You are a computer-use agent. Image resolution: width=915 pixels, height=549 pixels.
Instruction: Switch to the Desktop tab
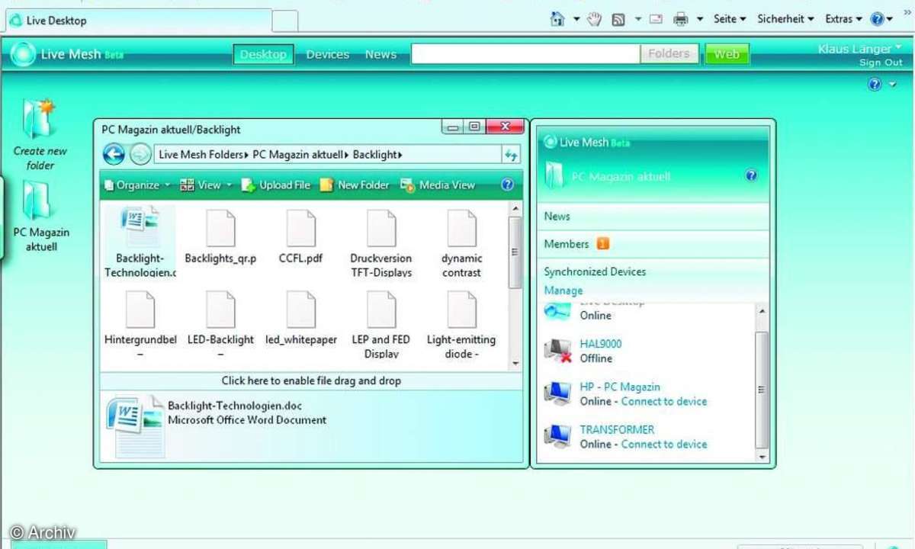point(263,54)
